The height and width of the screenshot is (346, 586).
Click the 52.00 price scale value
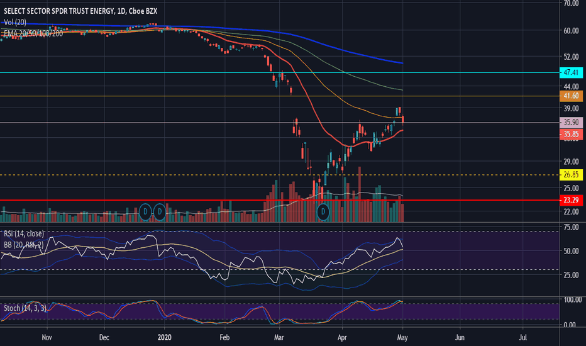(571, 57)
